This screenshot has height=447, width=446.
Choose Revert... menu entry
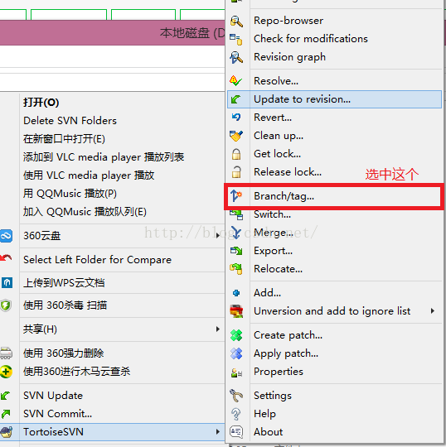click(273, 118)
